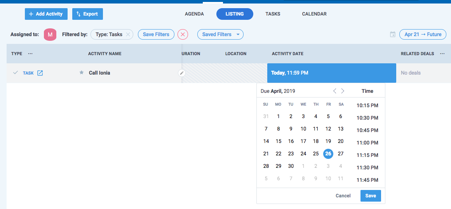
Task: Click the pencil edit icon for Call Ionia
Action: click(181, 73)
